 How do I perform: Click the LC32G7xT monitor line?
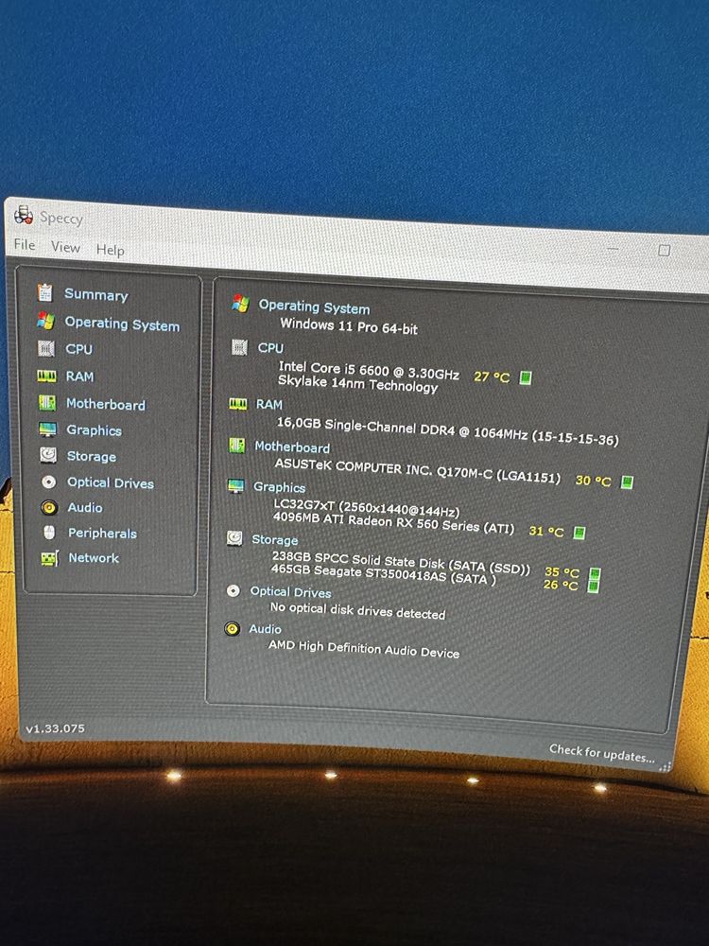point(367,507)
